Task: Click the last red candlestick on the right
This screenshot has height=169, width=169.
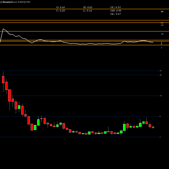Action: pyautogui.click(x=153, y=127)
